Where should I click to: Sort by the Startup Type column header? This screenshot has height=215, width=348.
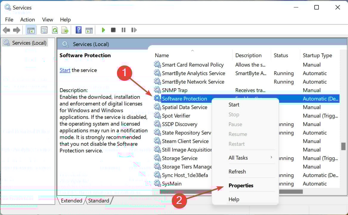click(x=317, y=55)
